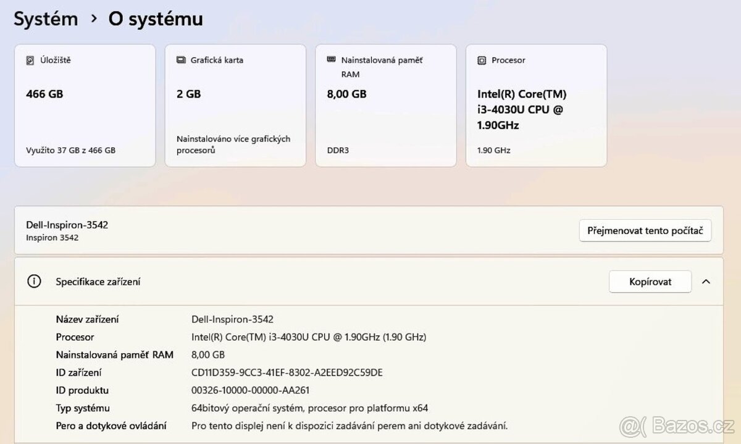The height and width of the screenshot is (444, 741).
Task: Click the ID produktu value 00326-10000-00000-AA261
Action: [x=251, y=390]
